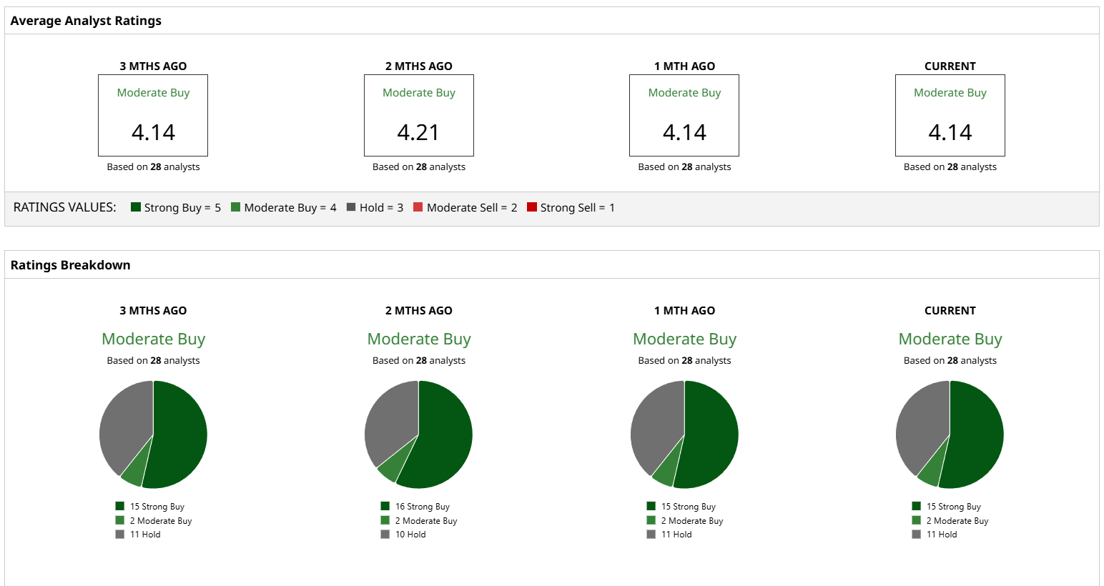Viewport: 1104px width, 586px height.
Task: Click the "Average Analyst Ratings" heading
Action: point(86,21)
